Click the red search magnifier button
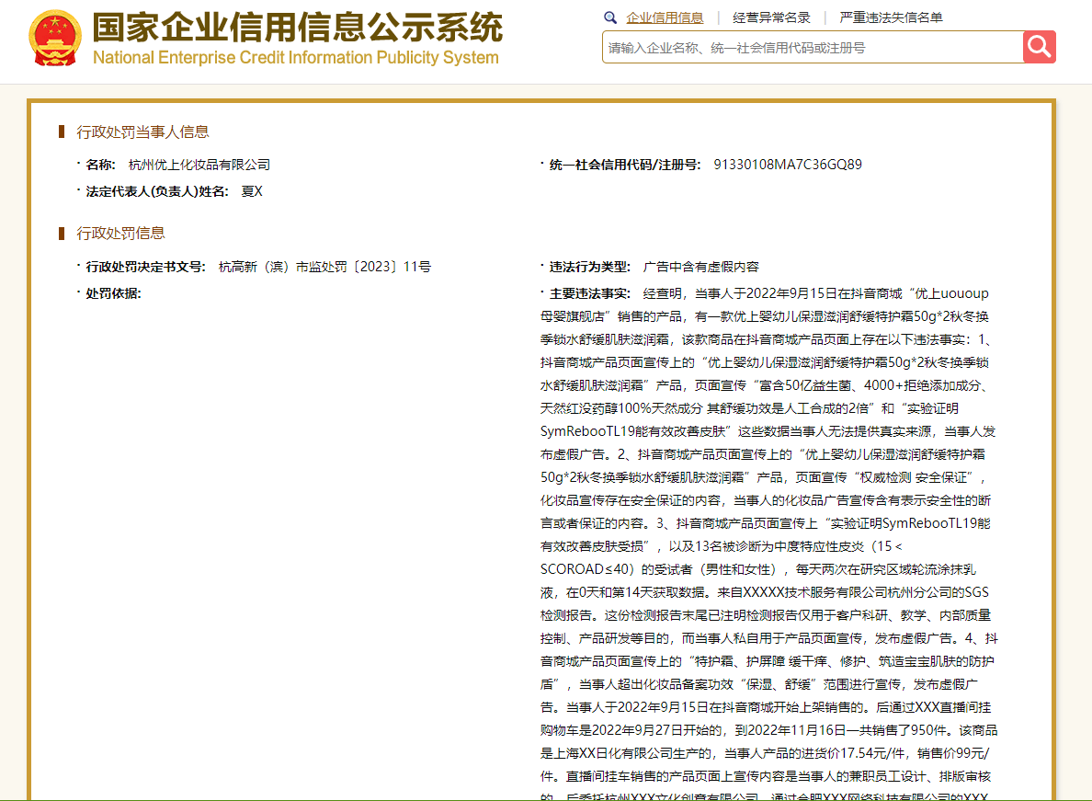This screenshot has height=801, width=1092. click(x=1039, y=47)
